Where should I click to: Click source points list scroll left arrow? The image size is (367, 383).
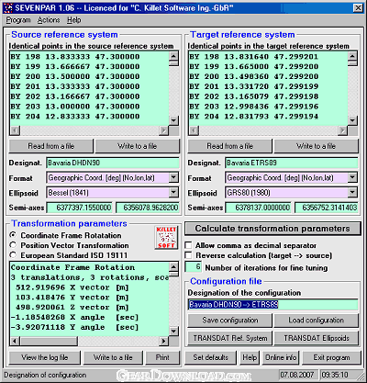(x=15, y=130)
